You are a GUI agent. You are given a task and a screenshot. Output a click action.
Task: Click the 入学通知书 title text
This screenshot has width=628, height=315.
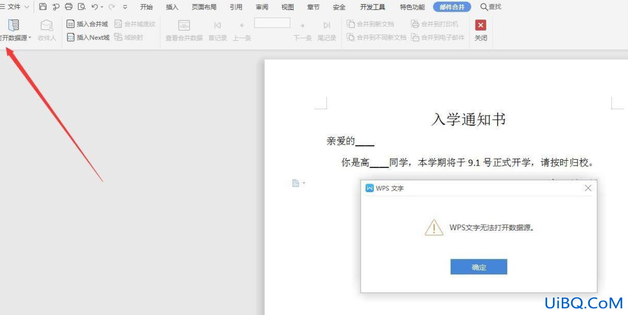(x=469, y=119)
